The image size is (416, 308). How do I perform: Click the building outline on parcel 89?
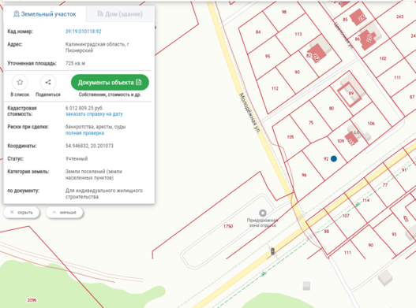pos(350,95)
